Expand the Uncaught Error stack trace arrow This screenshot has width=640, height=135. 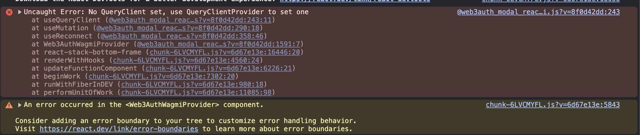(20, 12)
